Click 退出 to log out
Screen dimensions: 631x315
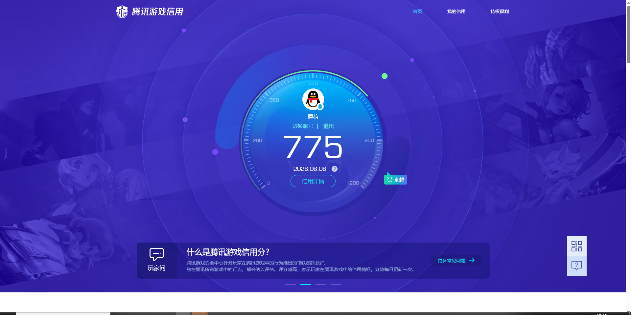pos(328,126)
